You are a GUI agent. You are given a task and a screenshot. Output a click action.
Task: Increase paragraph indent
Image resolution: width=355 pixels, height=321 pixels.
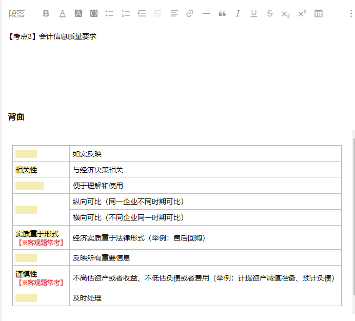[x=142, y=13]
